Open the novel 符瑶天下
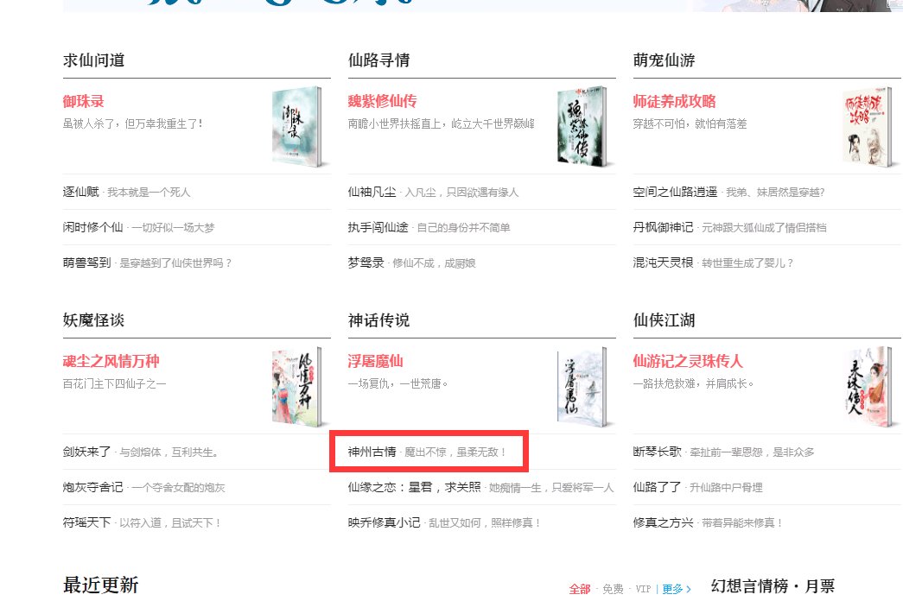Viewport: 903px width, 601px height. tap(87, 522)
